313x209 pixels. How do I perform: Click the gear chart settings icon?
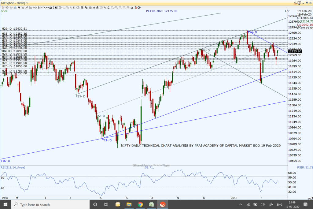coord(139,8)
